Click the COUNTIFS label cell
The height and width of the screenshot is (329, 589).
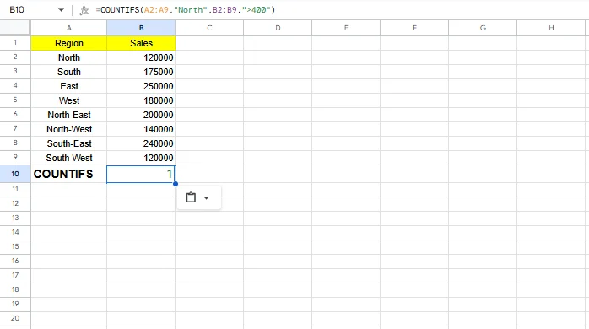[68, 174]
